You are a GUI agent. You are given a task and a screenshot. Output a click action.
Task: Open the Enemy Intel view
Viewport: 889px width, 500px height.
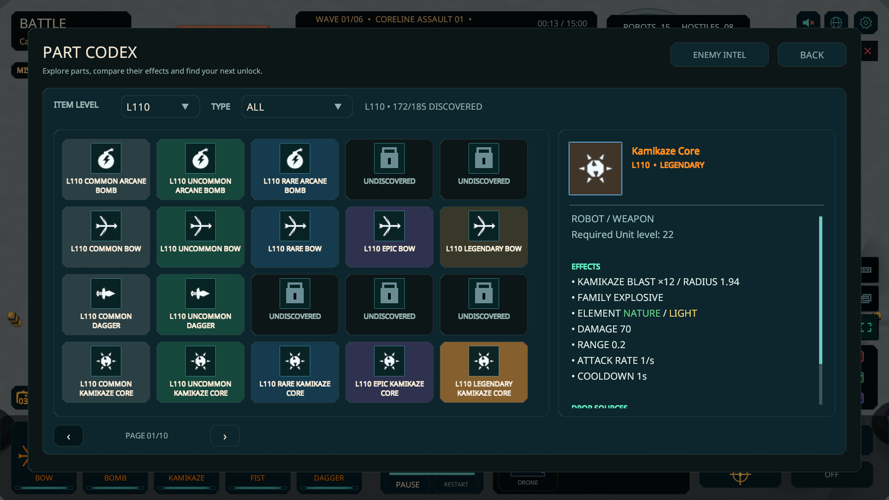pos(720,55)
